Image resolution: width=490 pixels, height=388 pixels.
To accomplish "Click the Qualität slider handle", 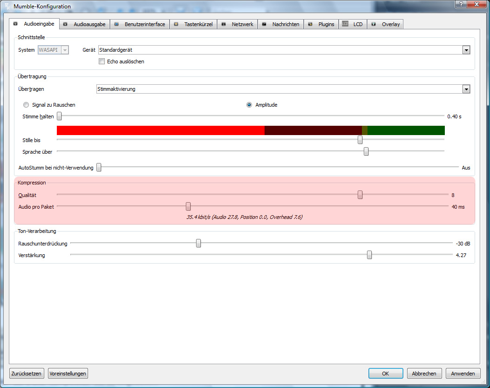I will pos(360,195).
